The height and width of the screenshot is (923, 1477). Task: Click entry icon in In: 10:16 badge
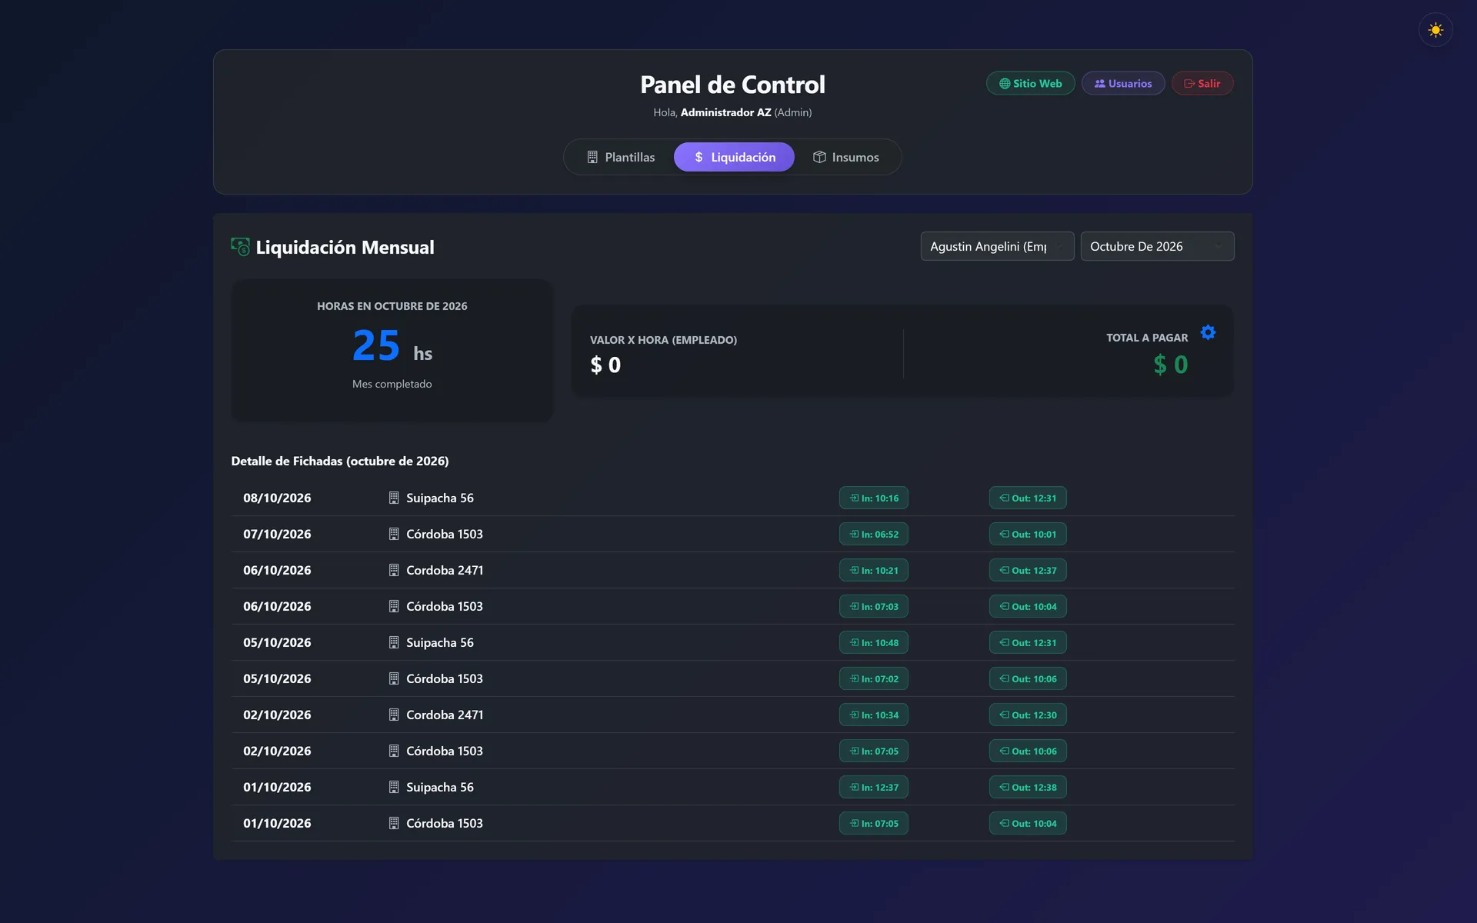pyautogui.click(x=854, y=498)
